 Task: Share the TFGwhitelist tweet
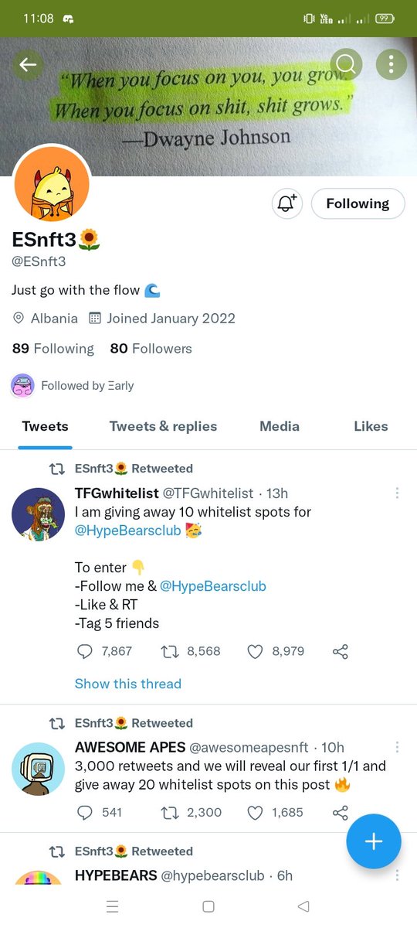[341, 652]
